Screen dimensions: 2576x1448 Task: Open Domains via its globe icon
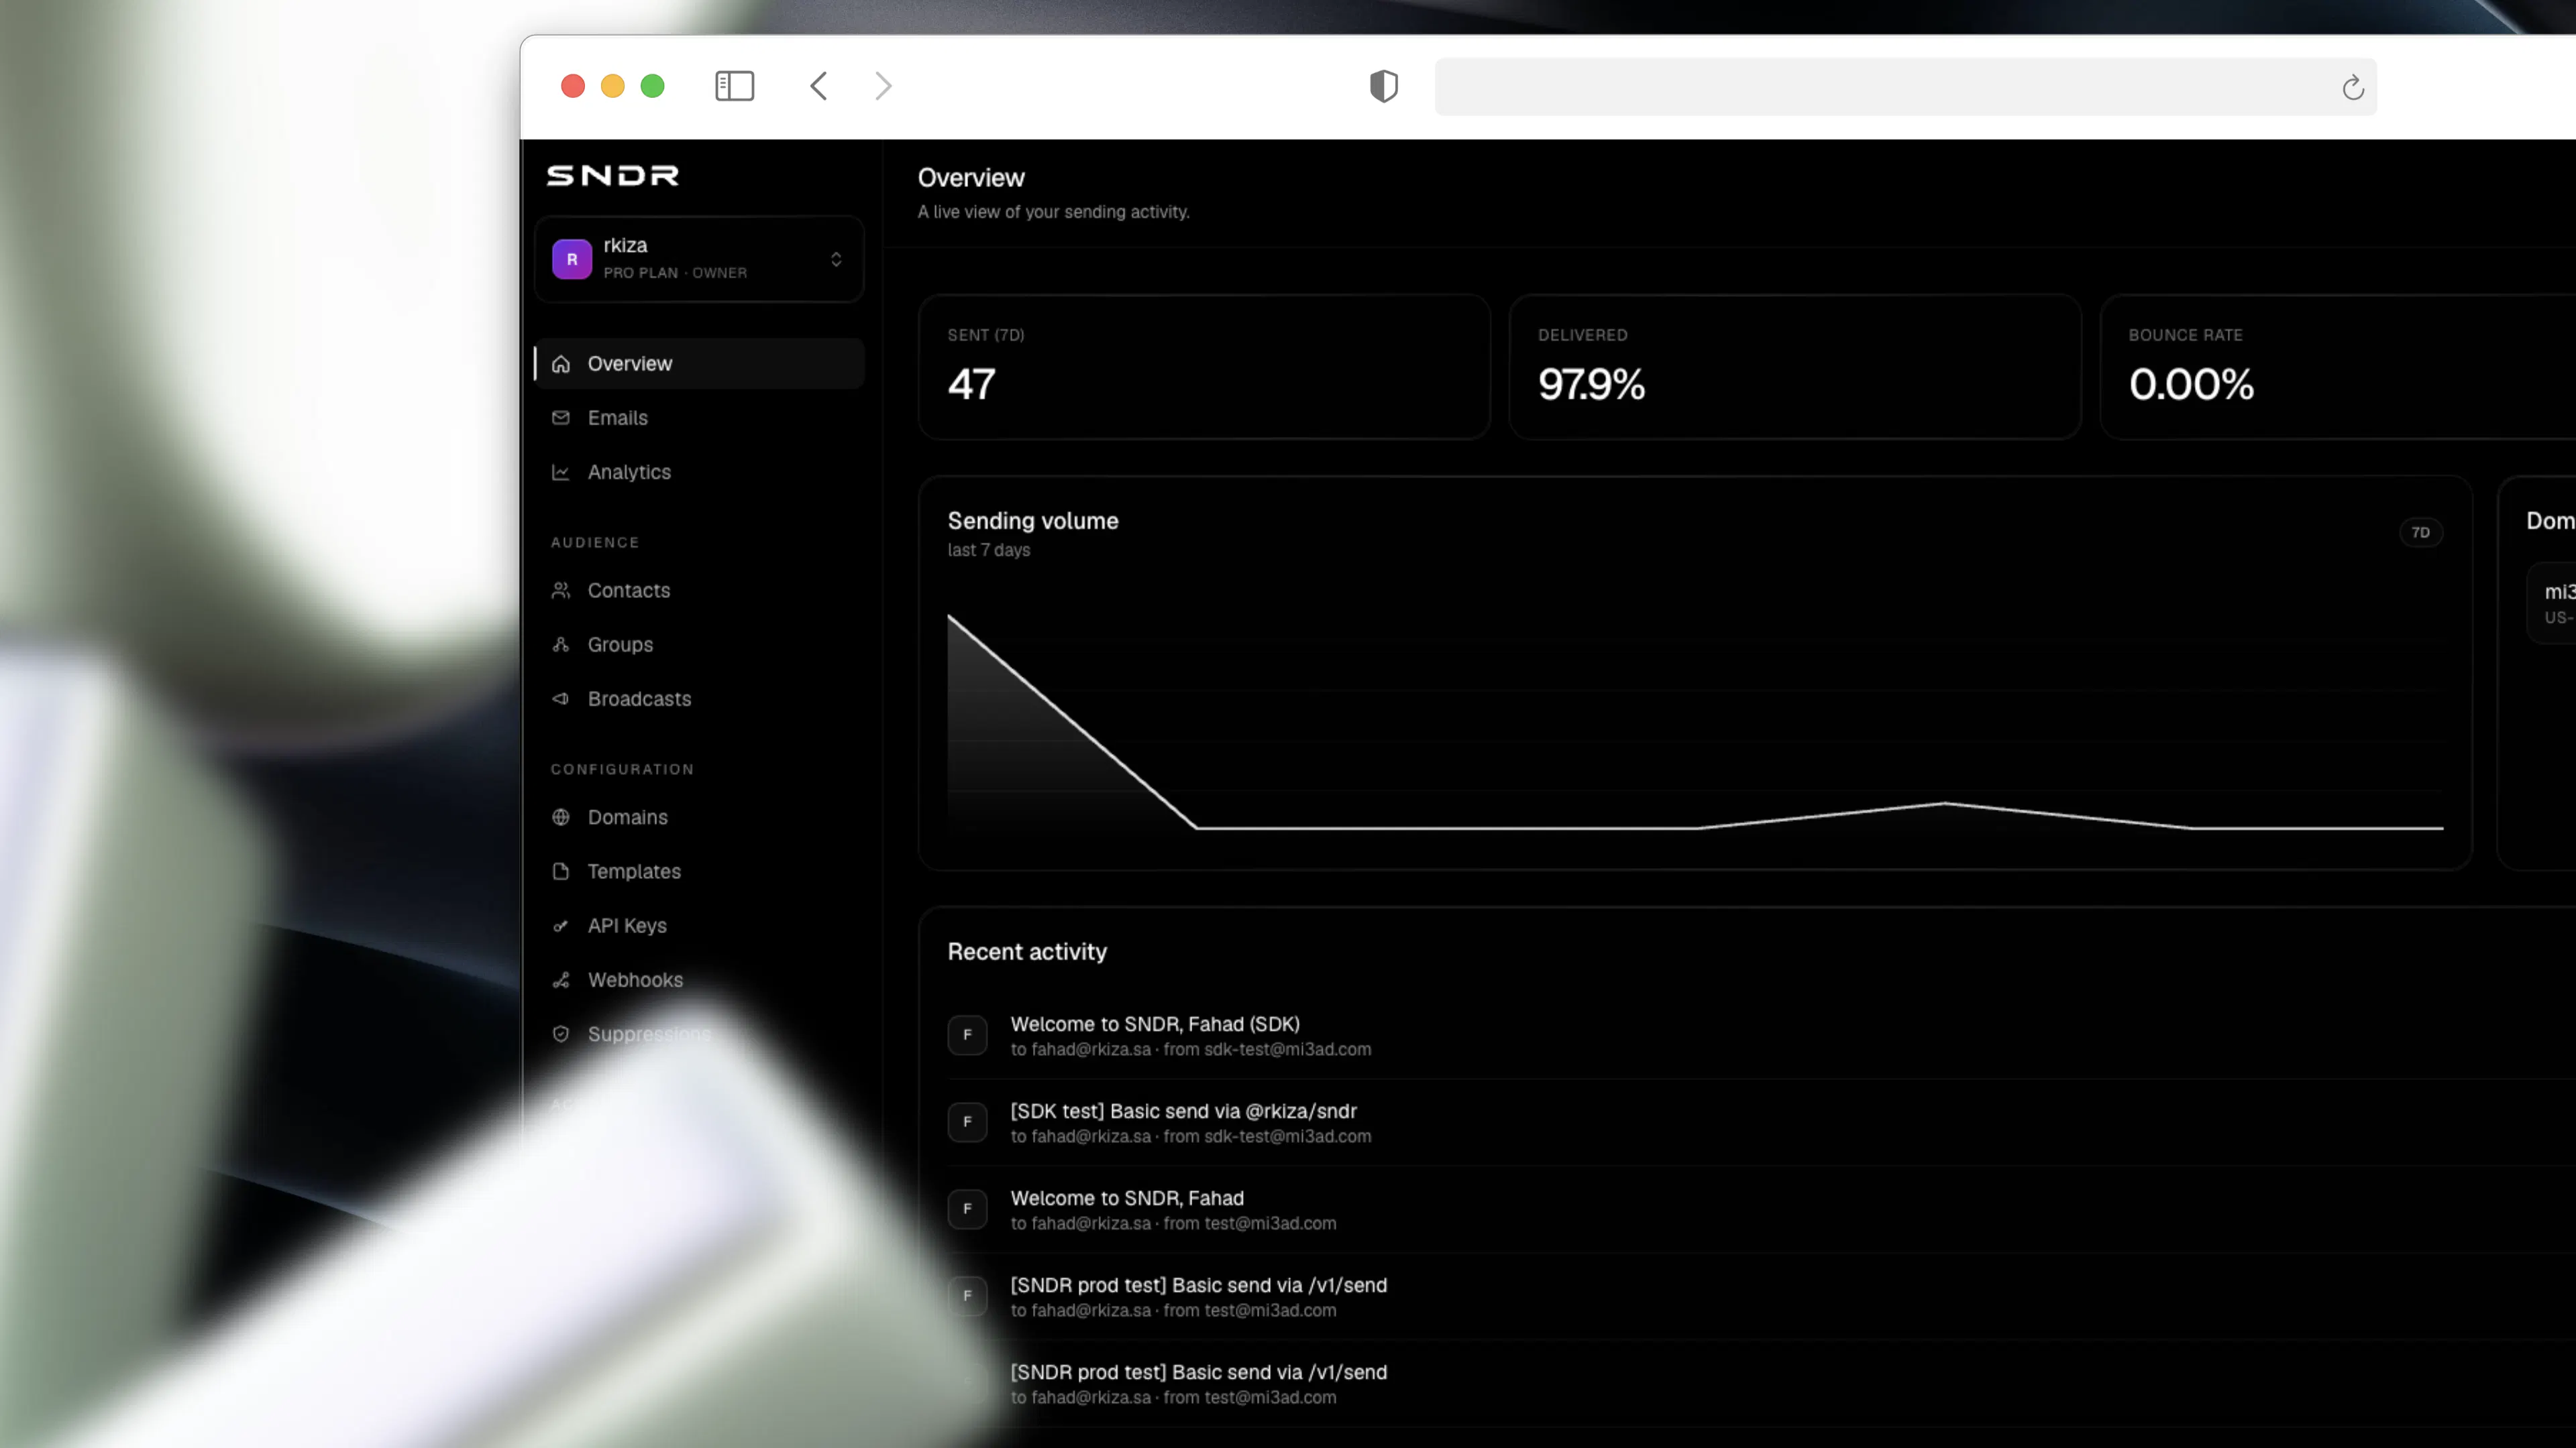pos(561,817)
